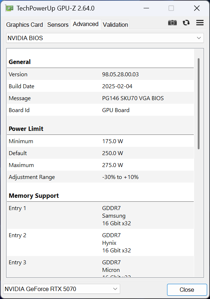Click the refresh icon to re-read values

(186, 22)
